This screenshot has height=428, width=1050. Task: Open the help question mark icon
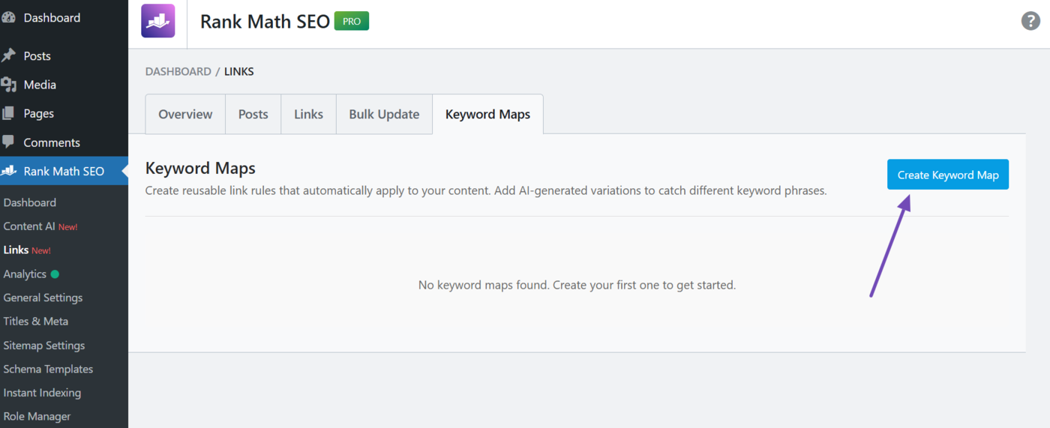point(1031,21)
